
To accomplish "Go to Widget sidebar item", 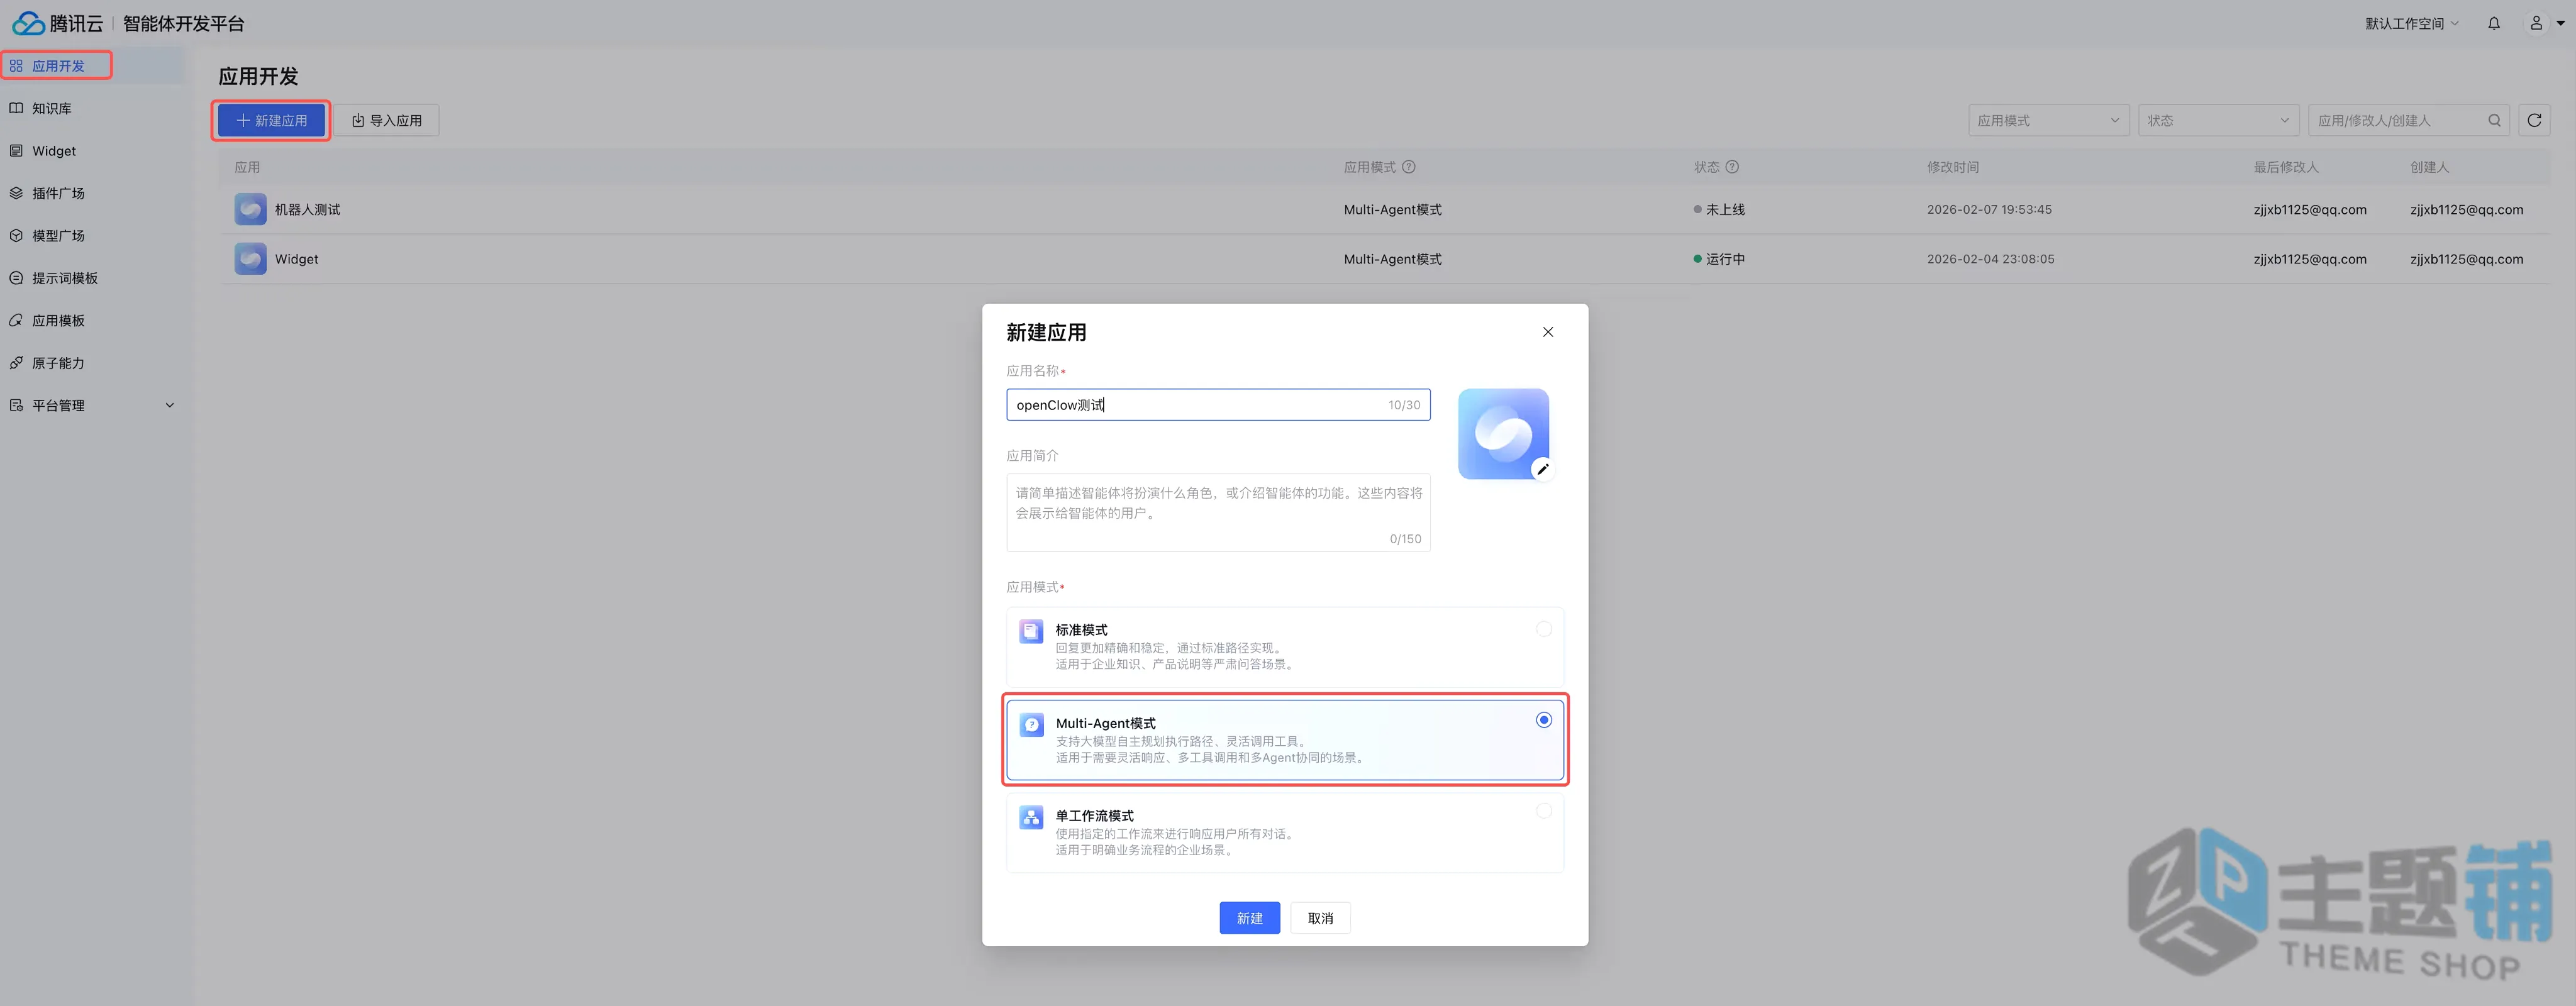I will (x=54, y=151).
